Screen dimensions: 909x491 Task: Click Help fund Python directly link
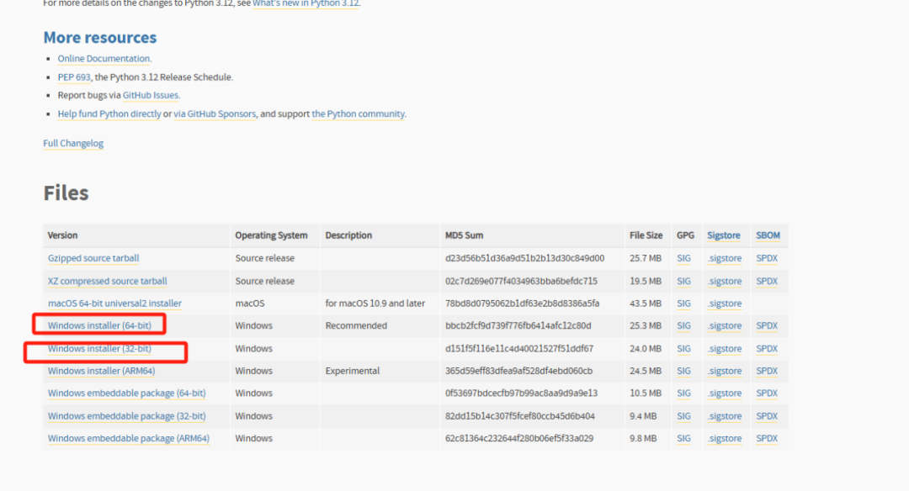point(109,114)
